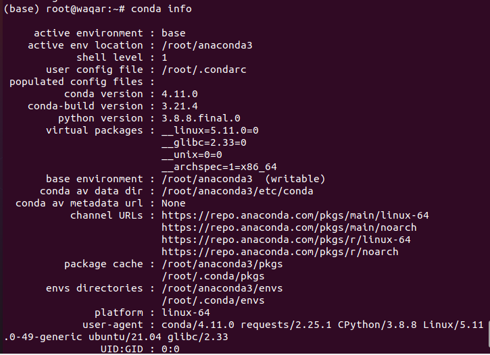Click the __glibc=2.33=0 virtual package entry
The image size is (490, 355).
point(204,142)
